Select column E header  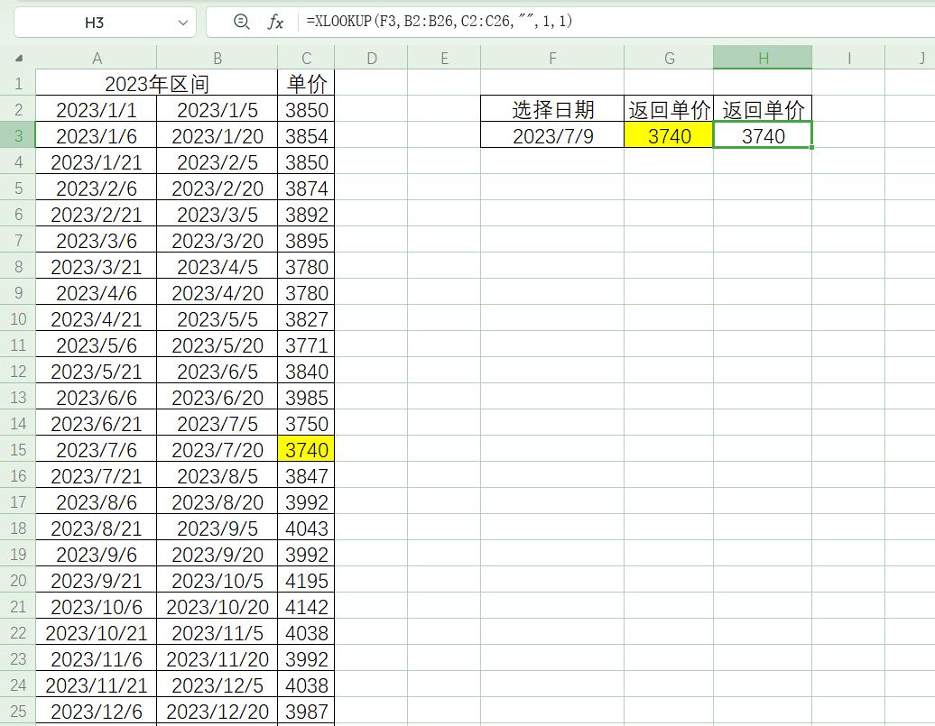coord(444,58)
